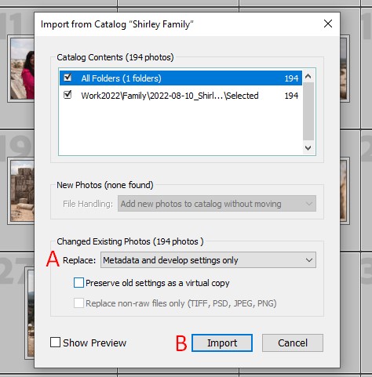The image size is (372, 377).
Task: Check the All Folders (1 folders) checkbox
Action: (x=67, y=78)
